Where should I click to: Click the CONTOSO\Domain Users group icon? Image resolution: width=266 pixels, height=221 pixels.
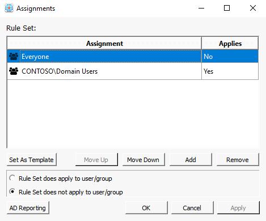14,71
